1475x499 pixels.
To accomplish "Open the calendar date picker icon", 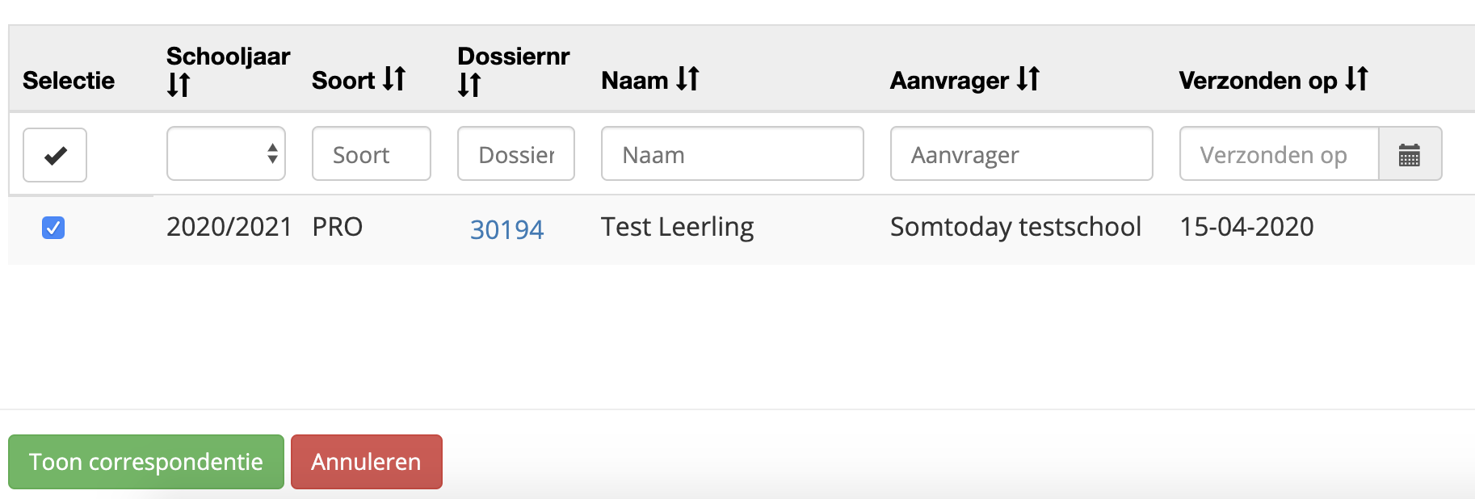I will click(1410, 154).
